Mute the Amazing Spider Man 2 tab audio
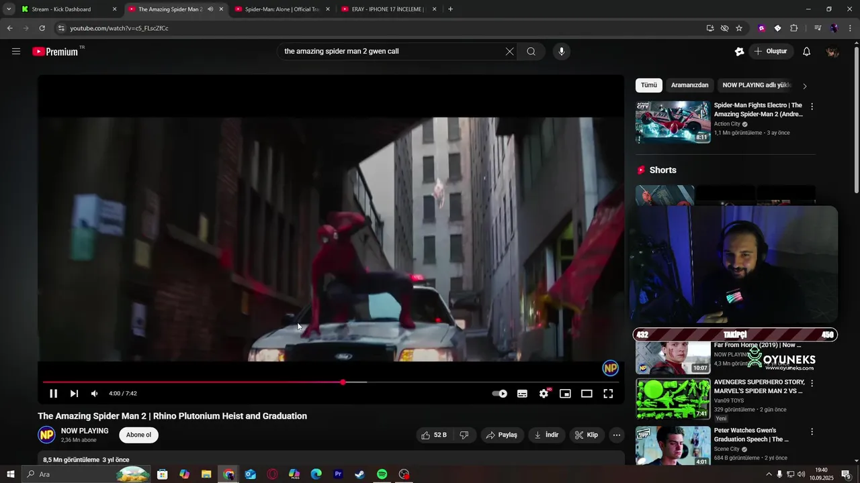The image size is (860, 483). 210,9
